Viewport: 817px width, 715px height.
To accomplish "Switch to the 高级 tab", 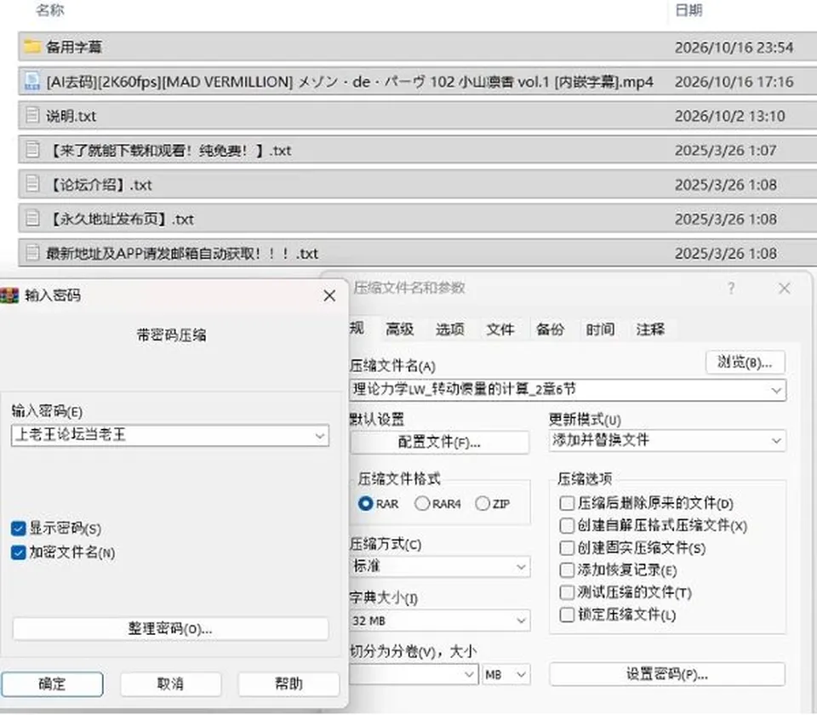I will click(400, 329).
